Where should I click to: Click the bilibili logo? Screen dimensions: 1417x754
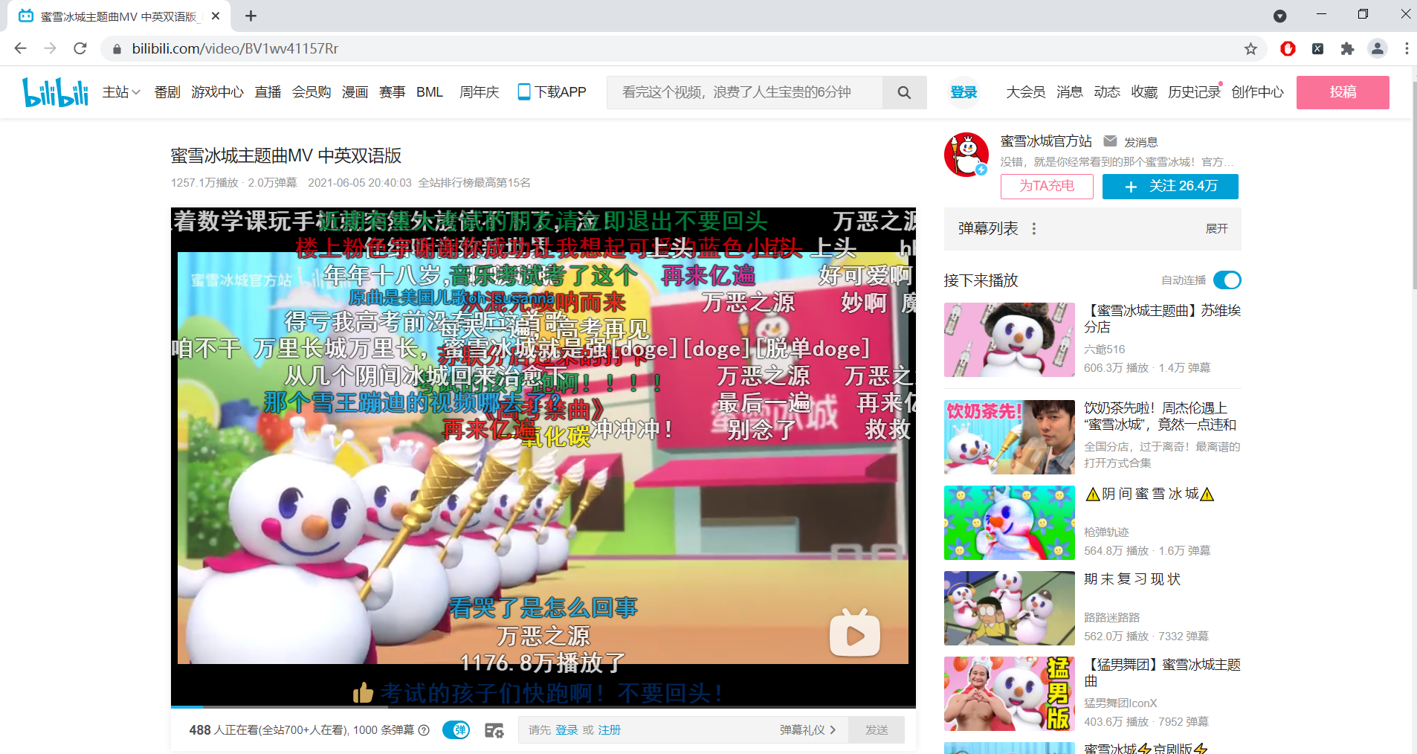[x=56, y=92]
